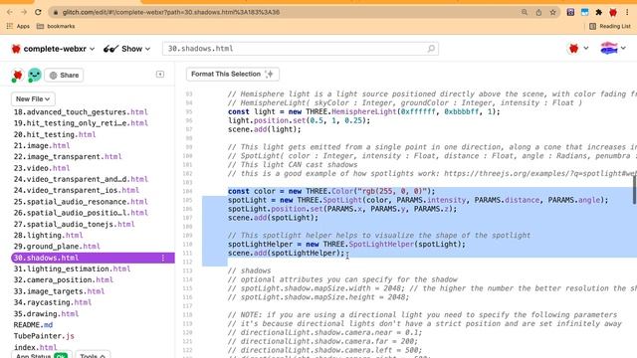Open the bookmarks folder
Image resolution: width=637 pixels, height=358 pixels.
pos(56,26)
